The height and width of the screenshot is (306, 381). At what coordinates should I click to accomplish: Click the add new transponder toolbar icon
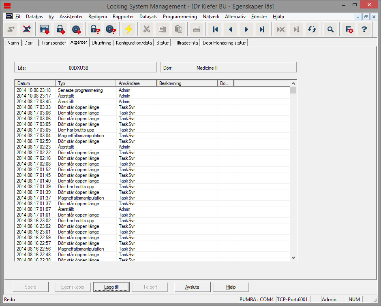tap(76, 29)
